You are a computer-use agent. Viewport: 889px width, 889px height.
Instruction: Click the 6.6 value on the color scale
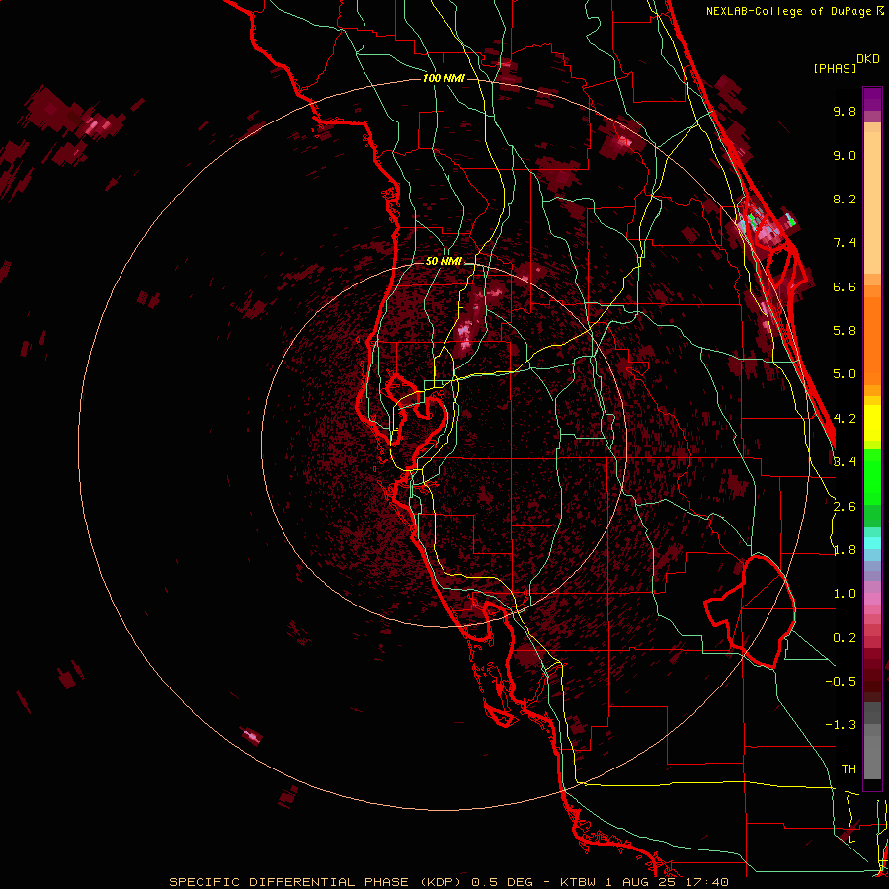click(x=845, y=286)
